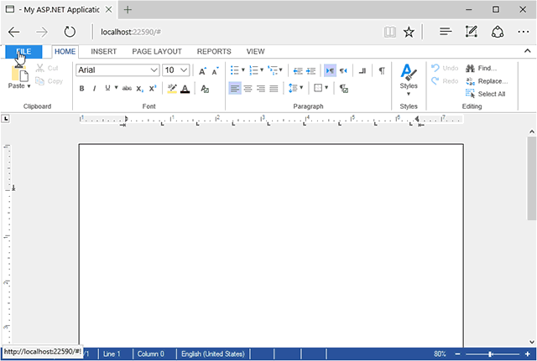Screen dimensions: 537x361
Task: Apply bulleted list
Action: tap(235, 70)
